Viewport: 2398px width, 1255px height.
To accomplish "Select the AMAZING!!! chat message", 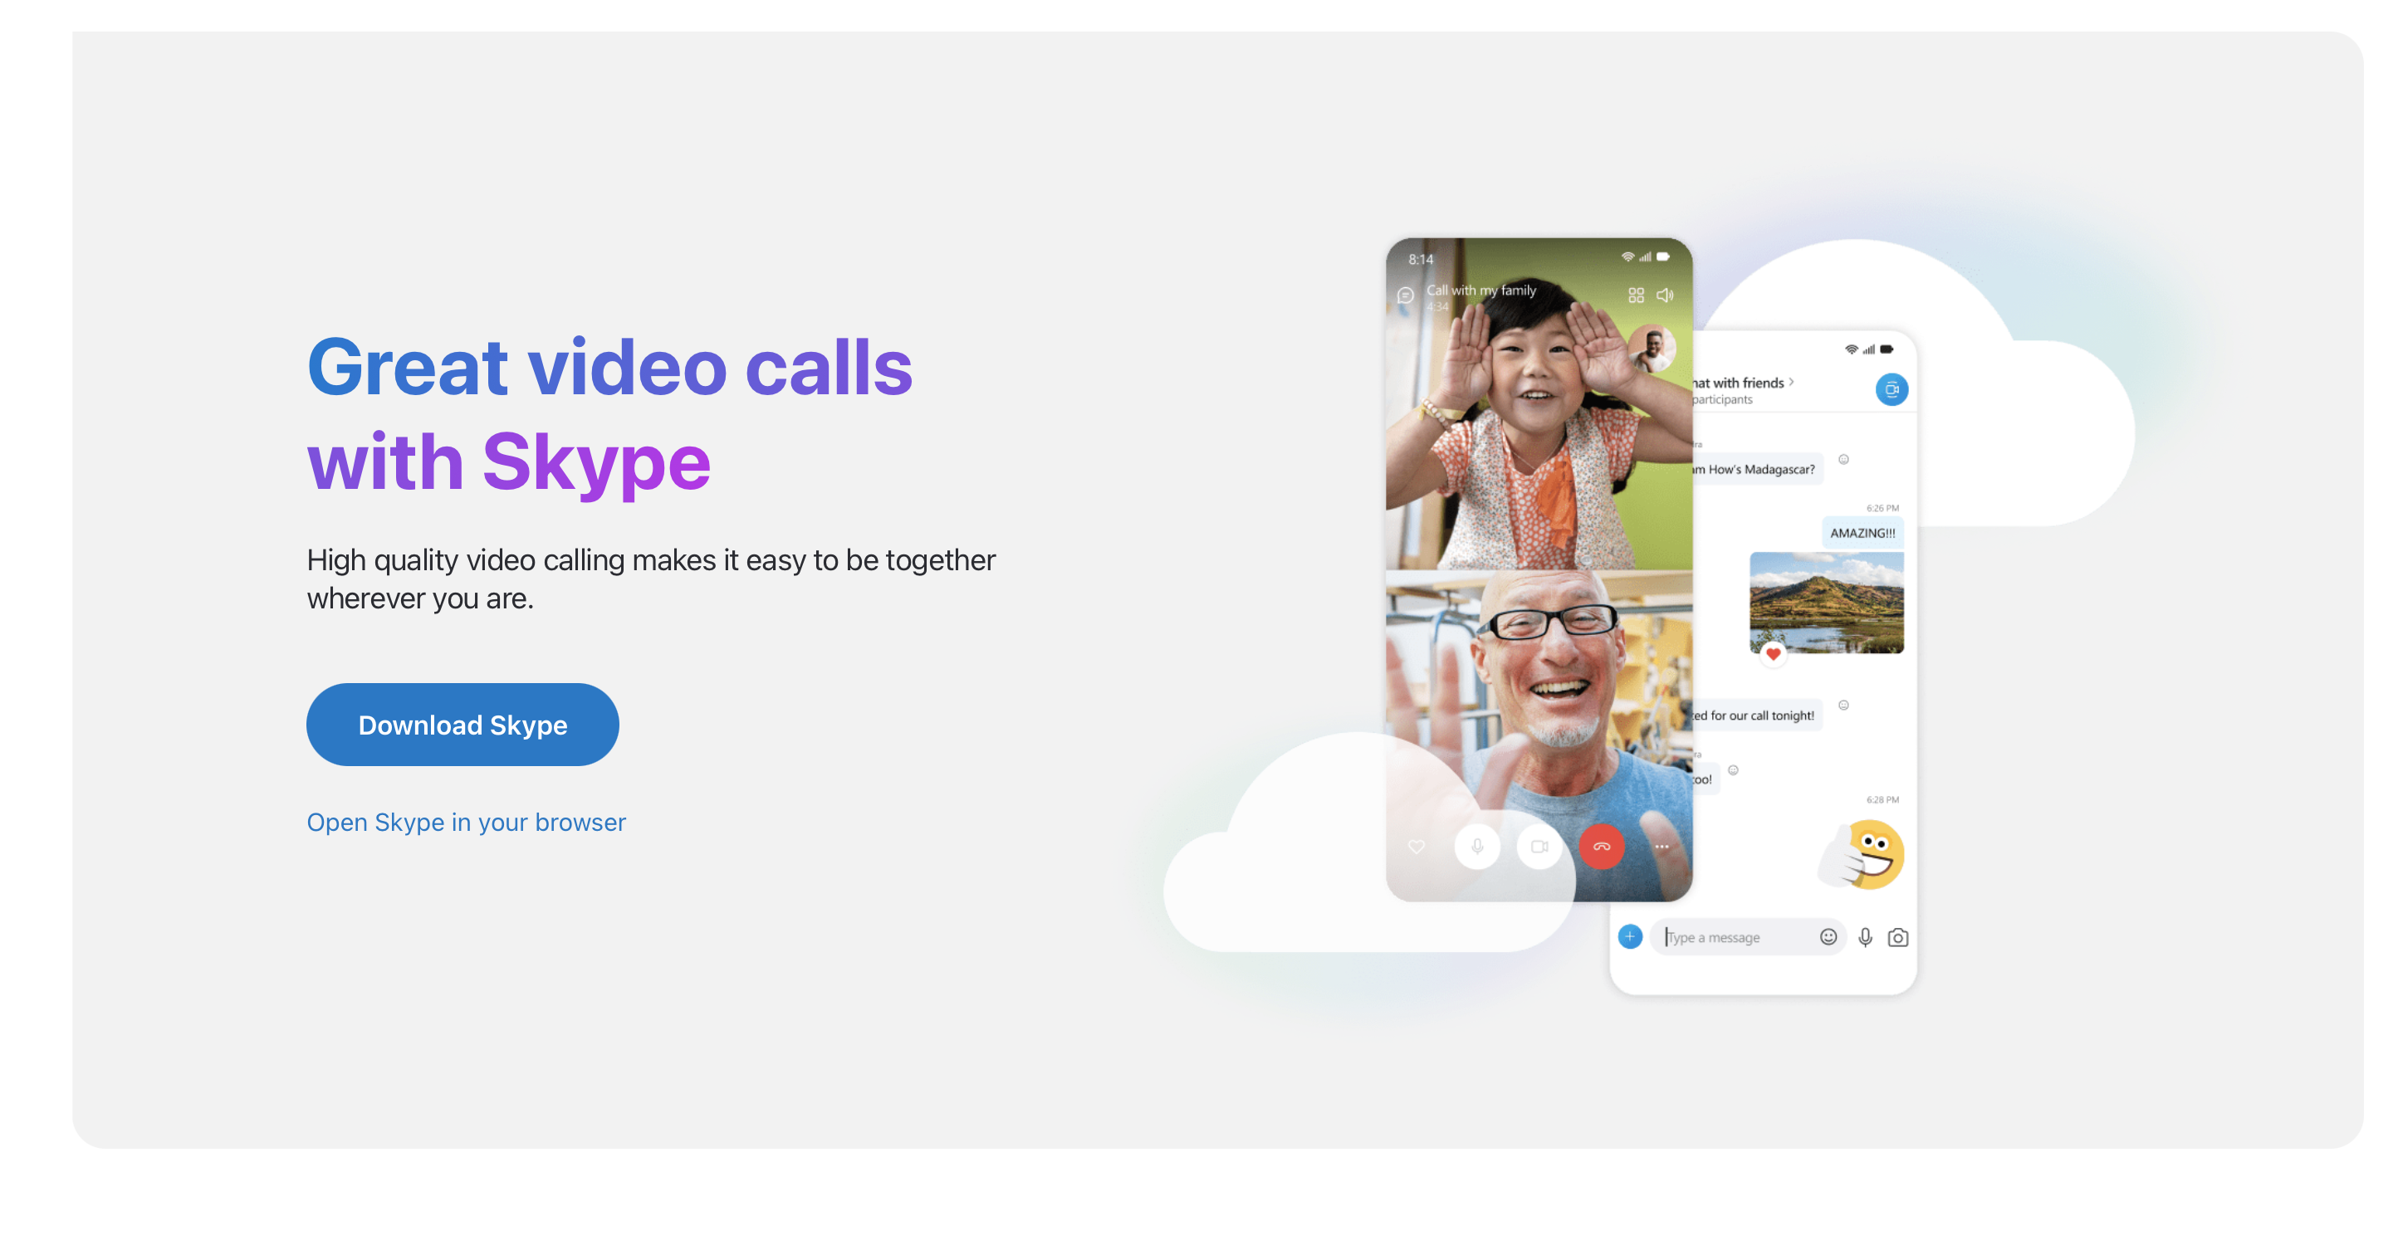I will tap(1862, 533).
